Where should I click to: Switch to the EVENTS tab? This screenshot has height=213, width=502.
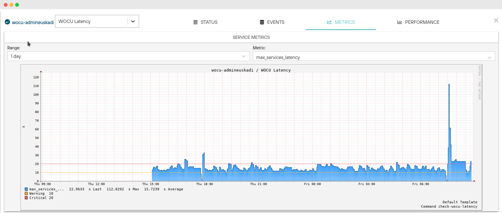tap(272, 22)
